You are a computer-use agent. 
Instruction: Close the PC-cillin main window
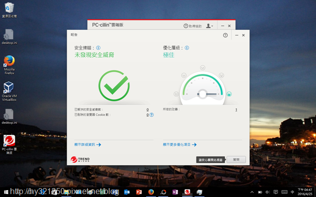click(229, 26)
